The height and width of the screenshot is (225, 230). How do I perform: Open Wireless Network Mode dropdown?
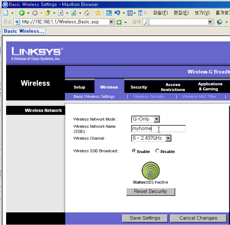(146, 119)
